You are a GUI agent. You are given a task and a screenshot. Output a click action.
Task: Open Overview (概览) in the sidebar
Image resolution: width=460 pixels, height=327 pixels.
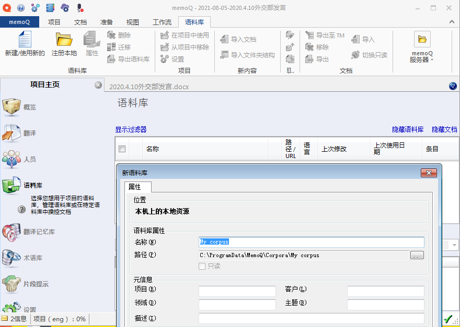pos(19,107)
